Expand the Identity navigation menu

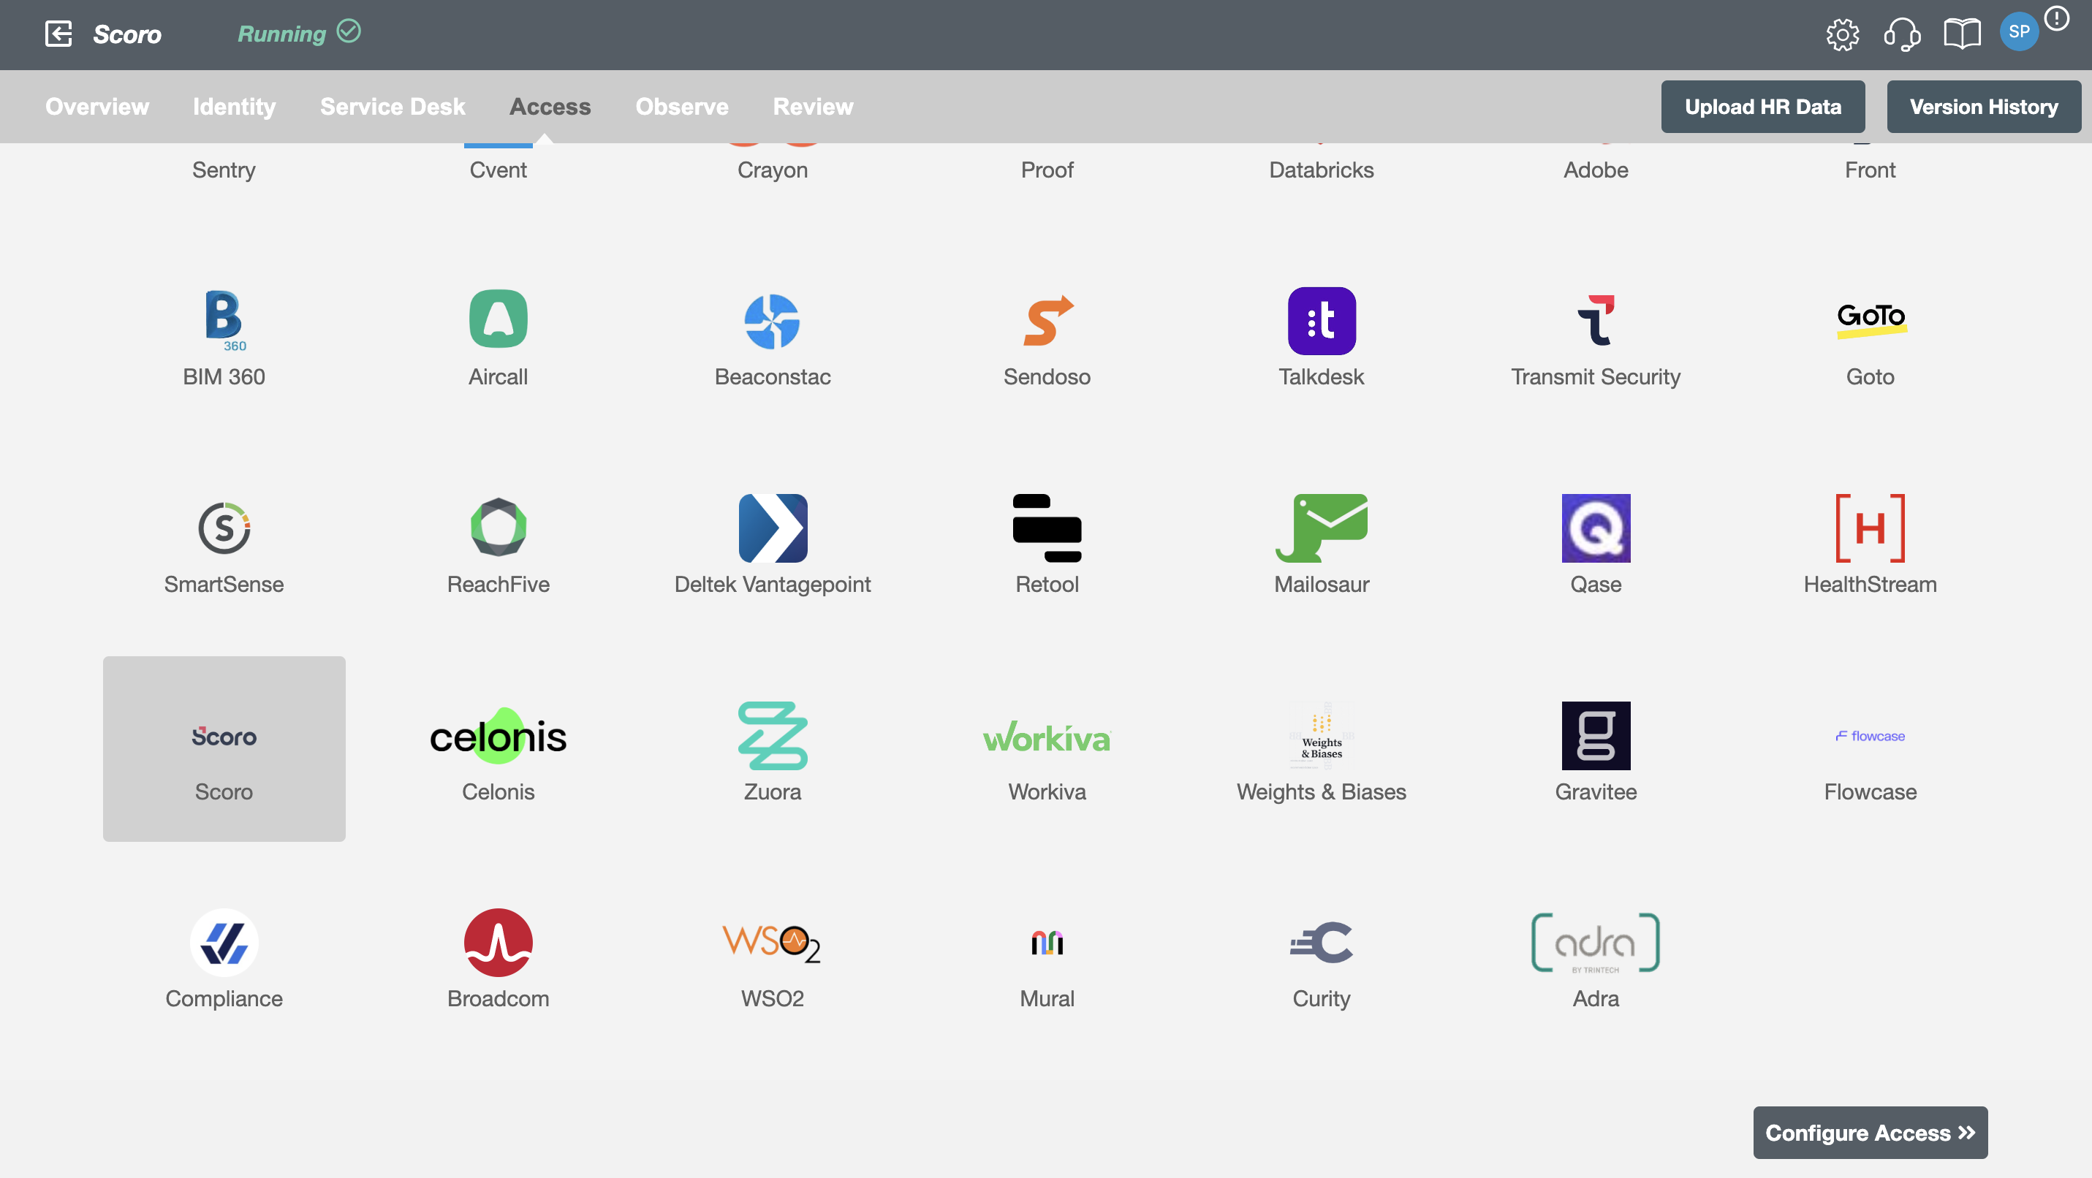(x=234, y=106)
